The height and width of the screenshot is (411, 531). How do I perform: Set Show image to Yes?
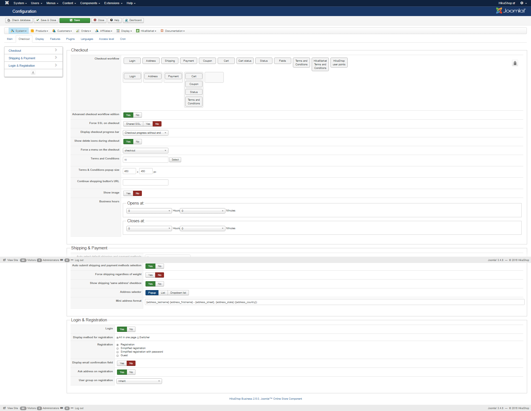coord(128,193)
